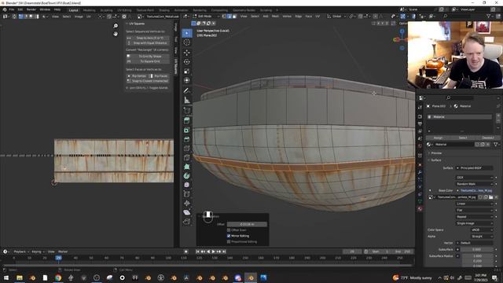
Task: Toggle UV sync selection in UV editor
Action: (14, 17)
